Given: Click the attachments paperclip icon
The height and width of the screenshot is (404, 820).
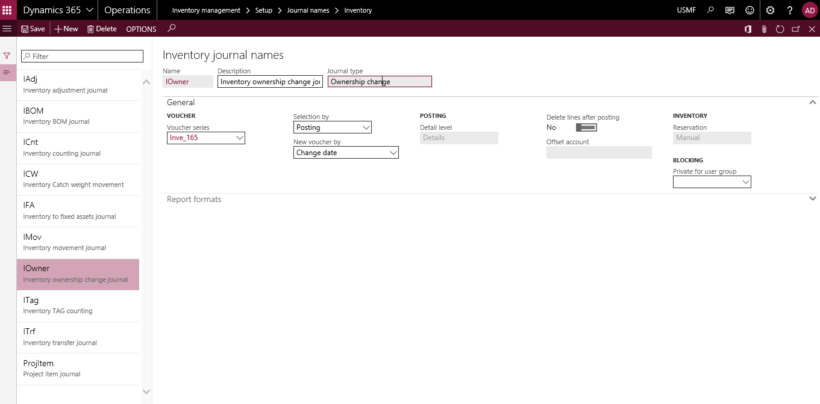Looking at the screenshot, I should click(x=764, y=28).
